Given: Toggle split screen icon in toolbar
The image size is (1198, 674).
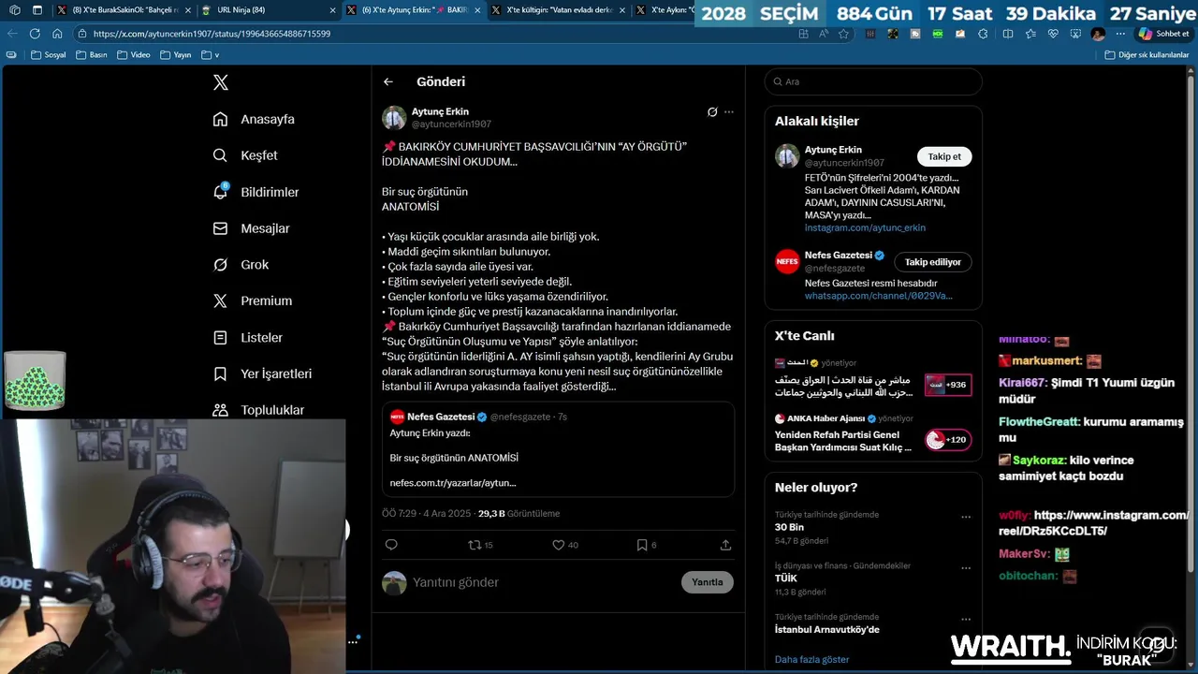Looking at the screenshot, I should tap(1007, 34).
